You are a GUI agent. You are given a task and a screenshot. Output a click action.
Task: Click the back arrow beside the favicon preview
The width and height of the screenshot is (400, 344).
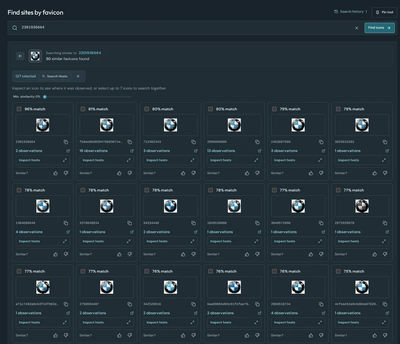20,56
